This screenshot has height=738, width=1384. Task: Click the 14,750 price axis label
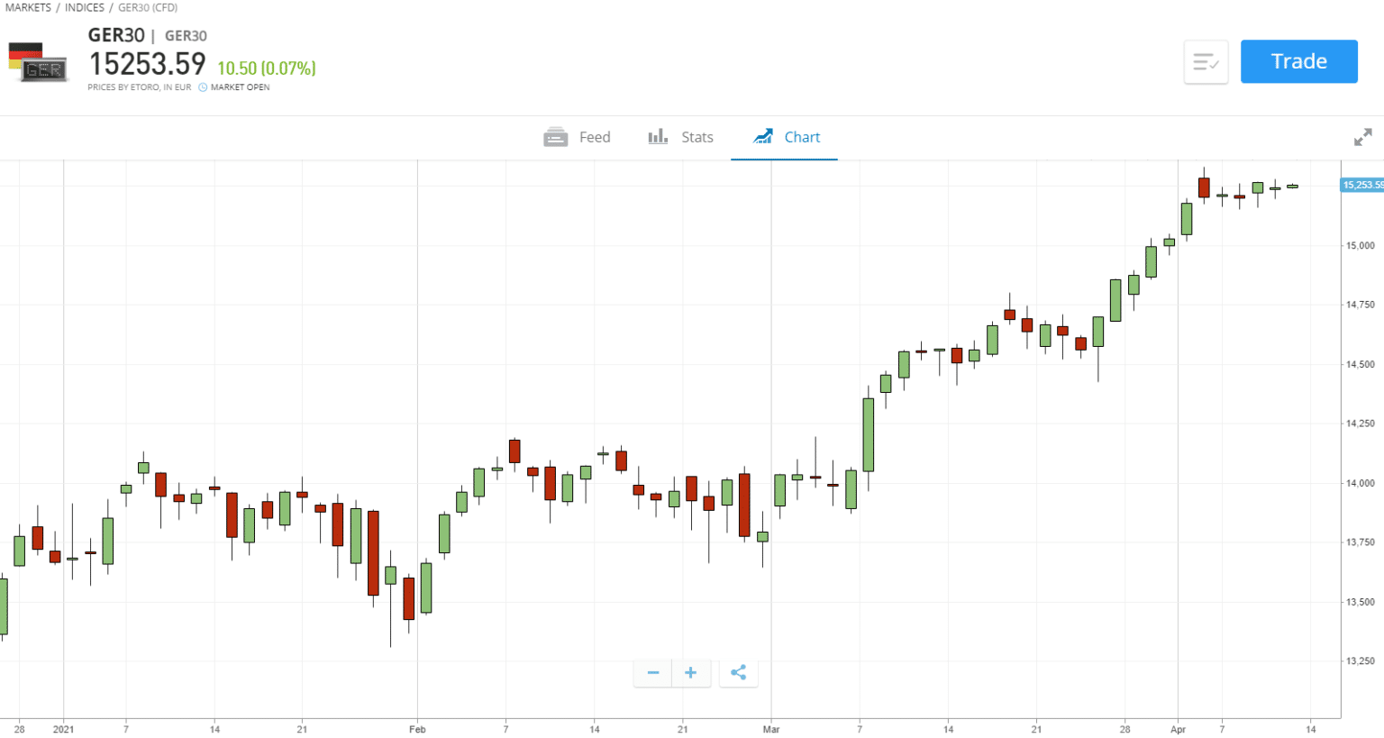(1361, 305)
